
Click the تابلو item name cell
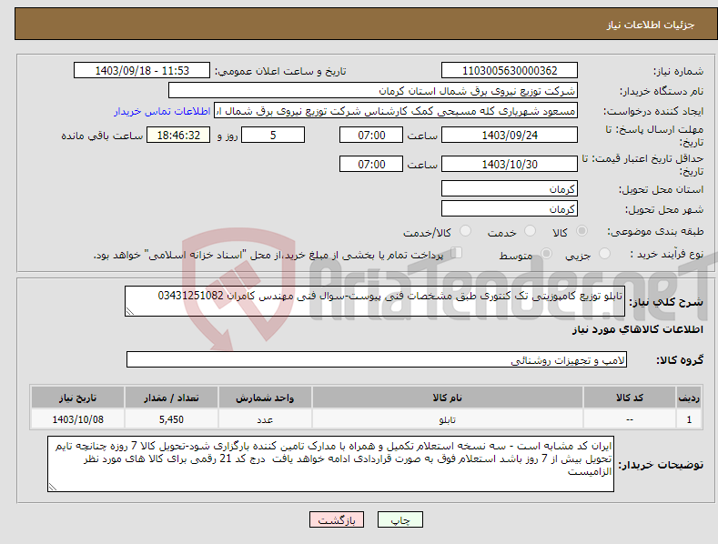click(448, 419)
